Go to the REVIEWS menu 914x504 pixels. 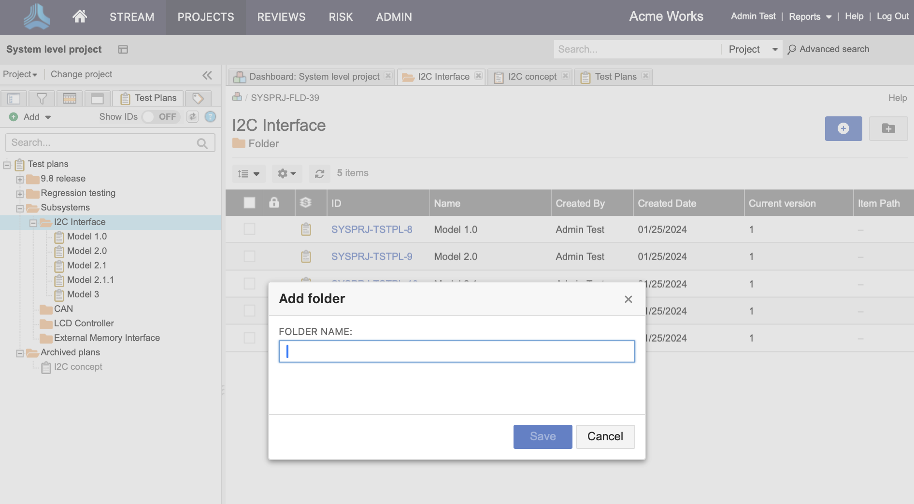tap(281, 17)
